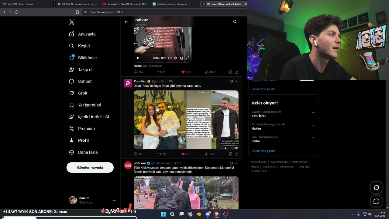Viewport: 389px width, 219px height.
Task: Open İçerik Üreticisi Stüdyosu
Action: tap(91, 117)
